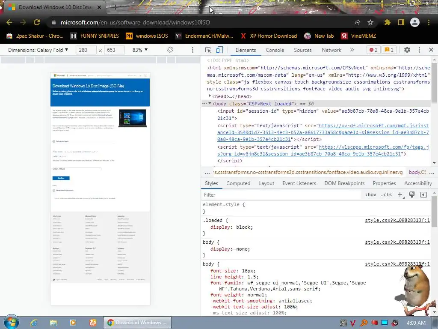This screenshot has height=329, width=438.
Task: Open the Layout tab
Action: coord(266,183)
